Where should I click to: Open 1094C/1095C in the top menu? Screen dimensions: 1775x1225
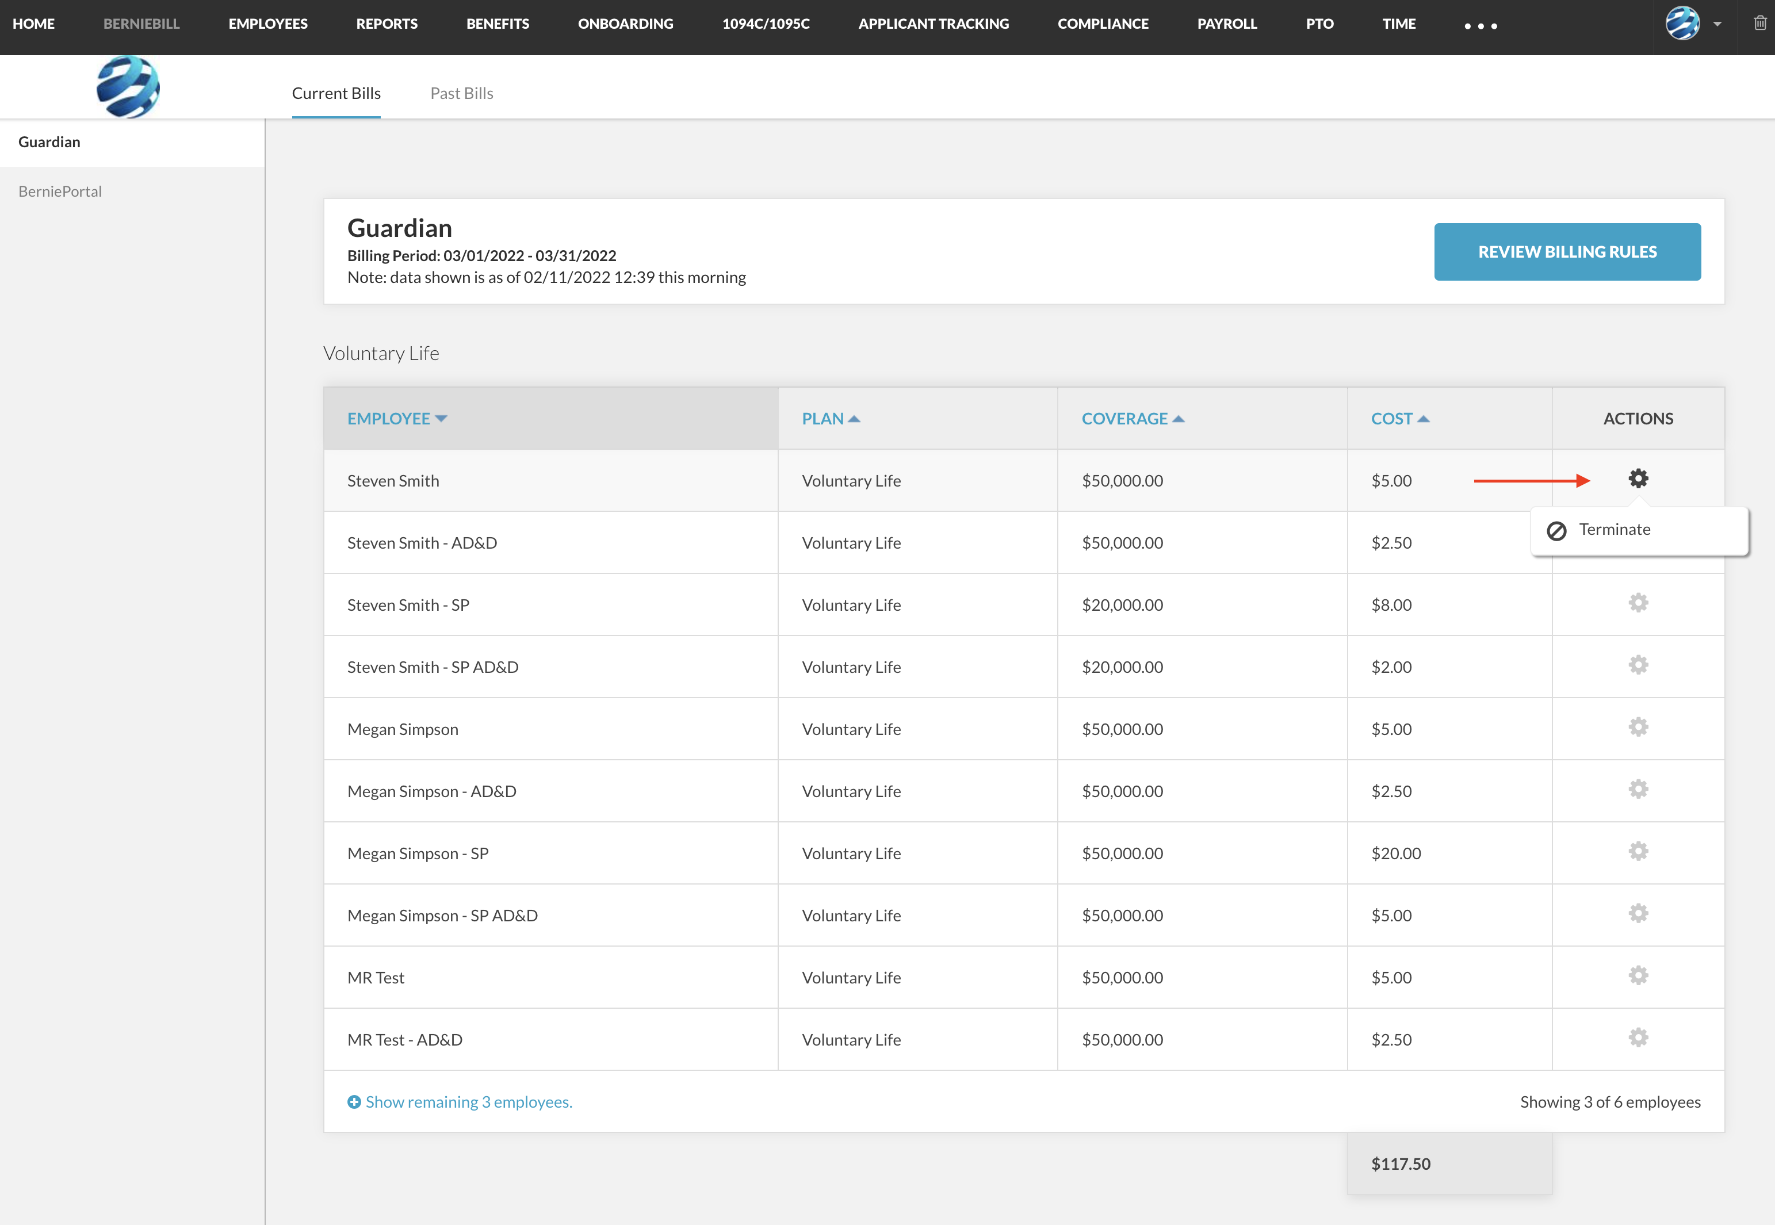766,24
